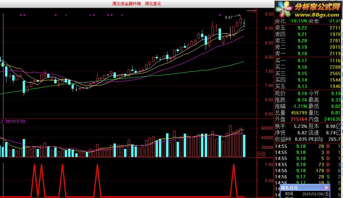Click the 换手 turnover value 5.23%

point(300,127)
